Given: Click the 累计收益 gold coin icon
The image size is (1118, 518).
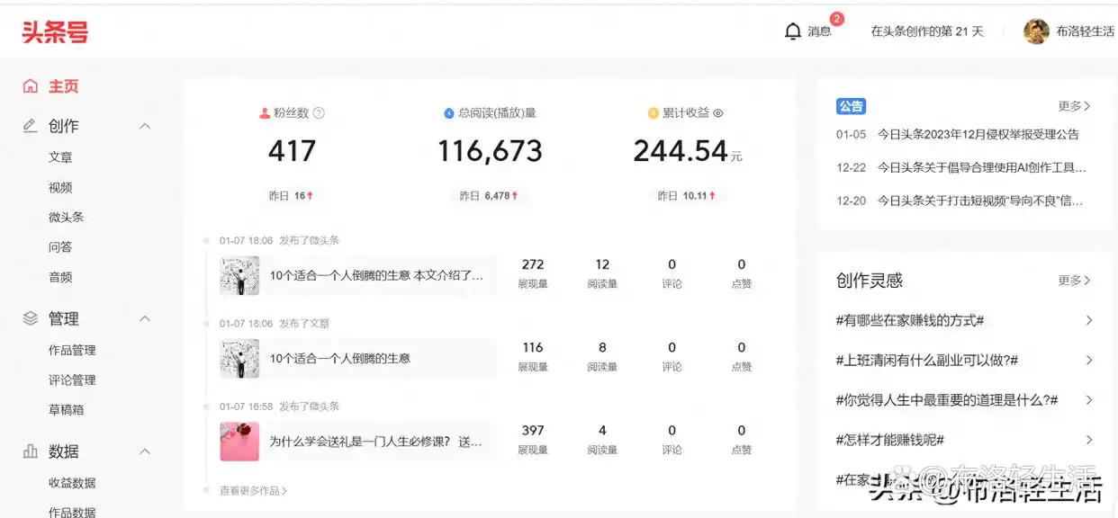Looking at the screenshot, I should (x=653, y=112).
